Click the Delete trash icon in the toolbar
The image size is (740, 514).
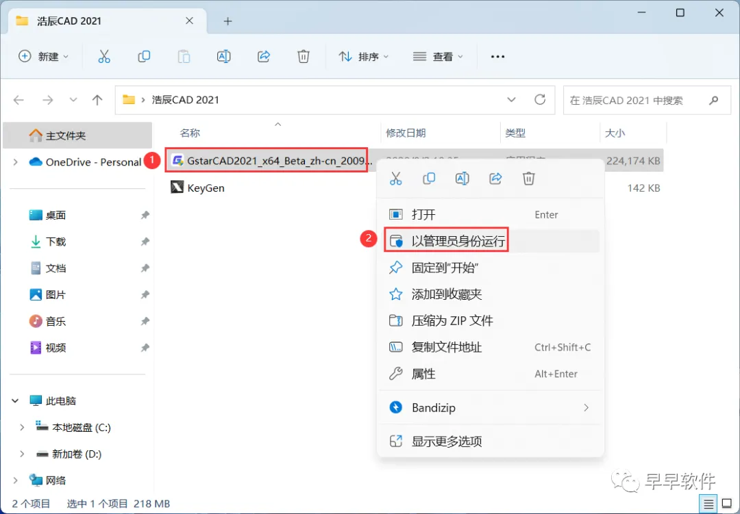pyautogui.click(x=304, y=57)
